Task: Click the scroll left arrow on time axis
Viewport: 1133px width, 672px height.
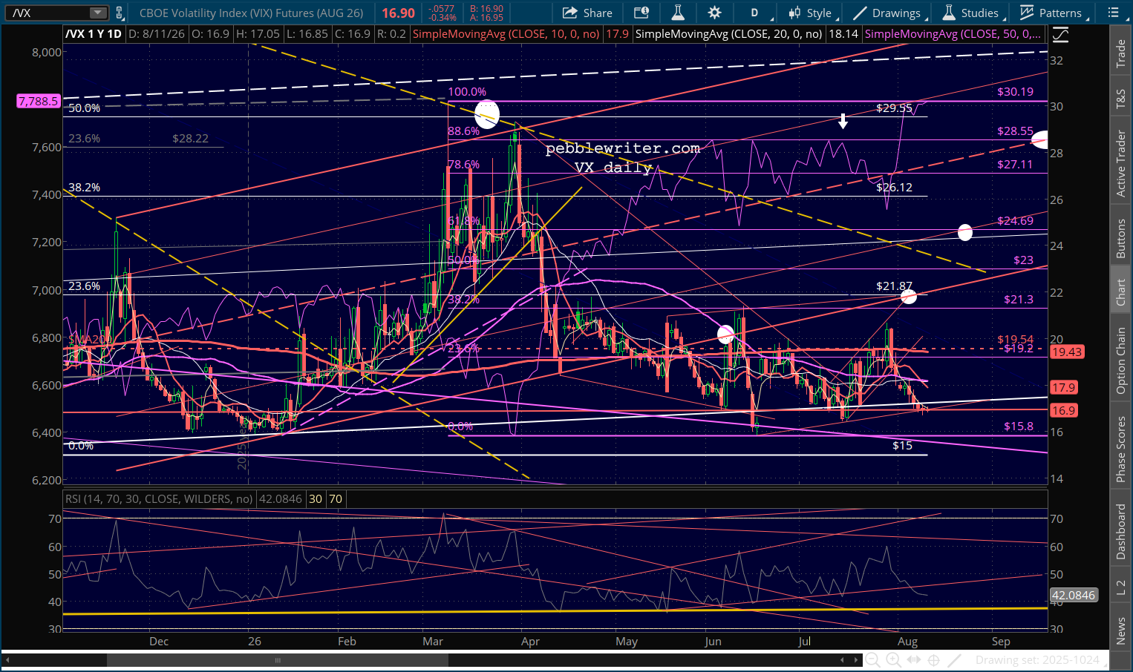Action: (x=842, y=659)
